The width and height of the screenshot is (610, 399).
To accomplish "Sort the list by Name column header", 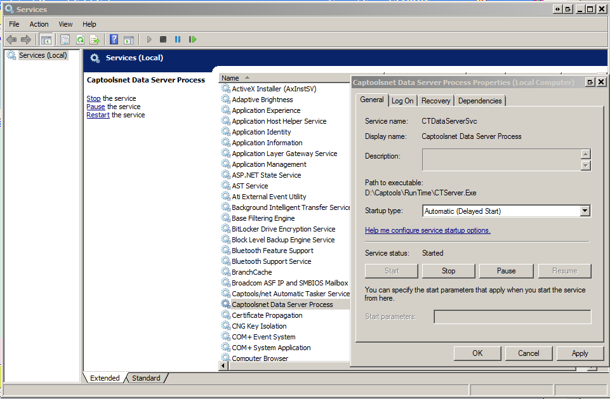I will (230, 78).
